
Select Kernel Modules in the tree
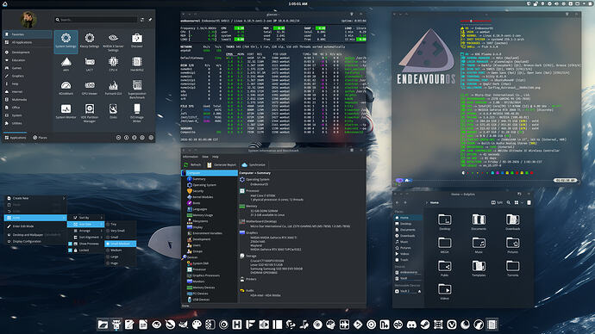203,197
